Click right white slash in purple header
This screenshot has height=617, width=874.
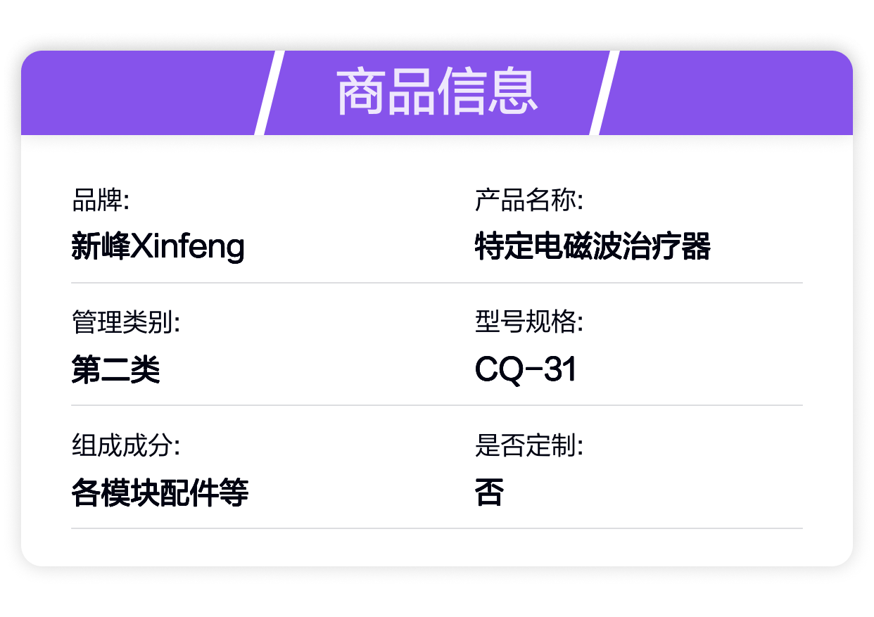(604, 92)
